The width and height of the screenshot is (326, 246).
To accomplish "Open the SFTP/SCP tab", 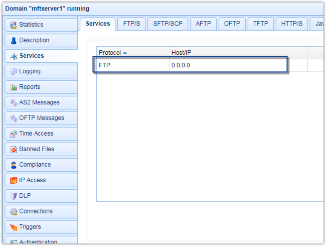I will [x=168, y=24].
